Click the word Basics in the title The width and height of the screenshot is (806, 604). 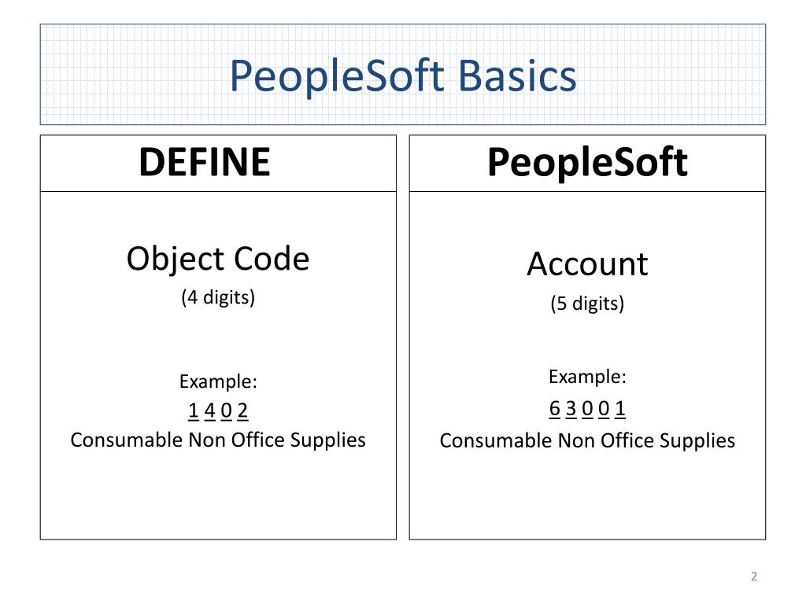517,76
